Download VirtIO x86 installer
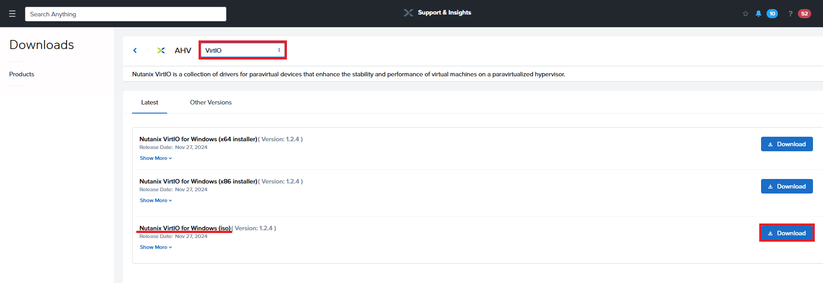Image resolution: width=823 pixels, height=283 pixels. 787,186
